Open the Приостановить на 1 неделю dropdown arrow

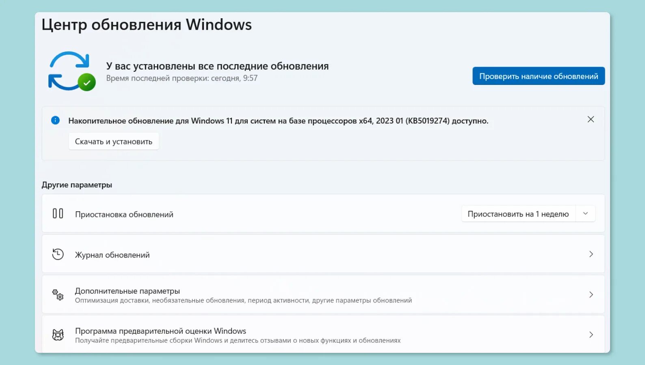[x=585, y=214]
